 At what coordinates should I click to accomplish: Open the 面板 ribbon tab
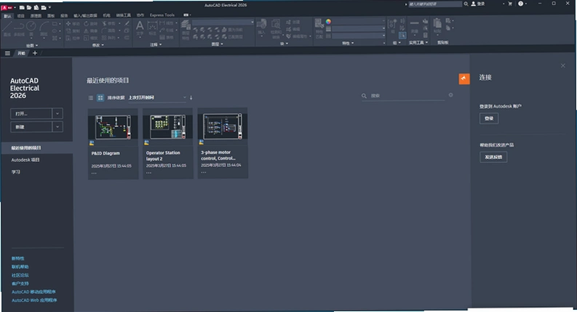(x=51, y=16)
